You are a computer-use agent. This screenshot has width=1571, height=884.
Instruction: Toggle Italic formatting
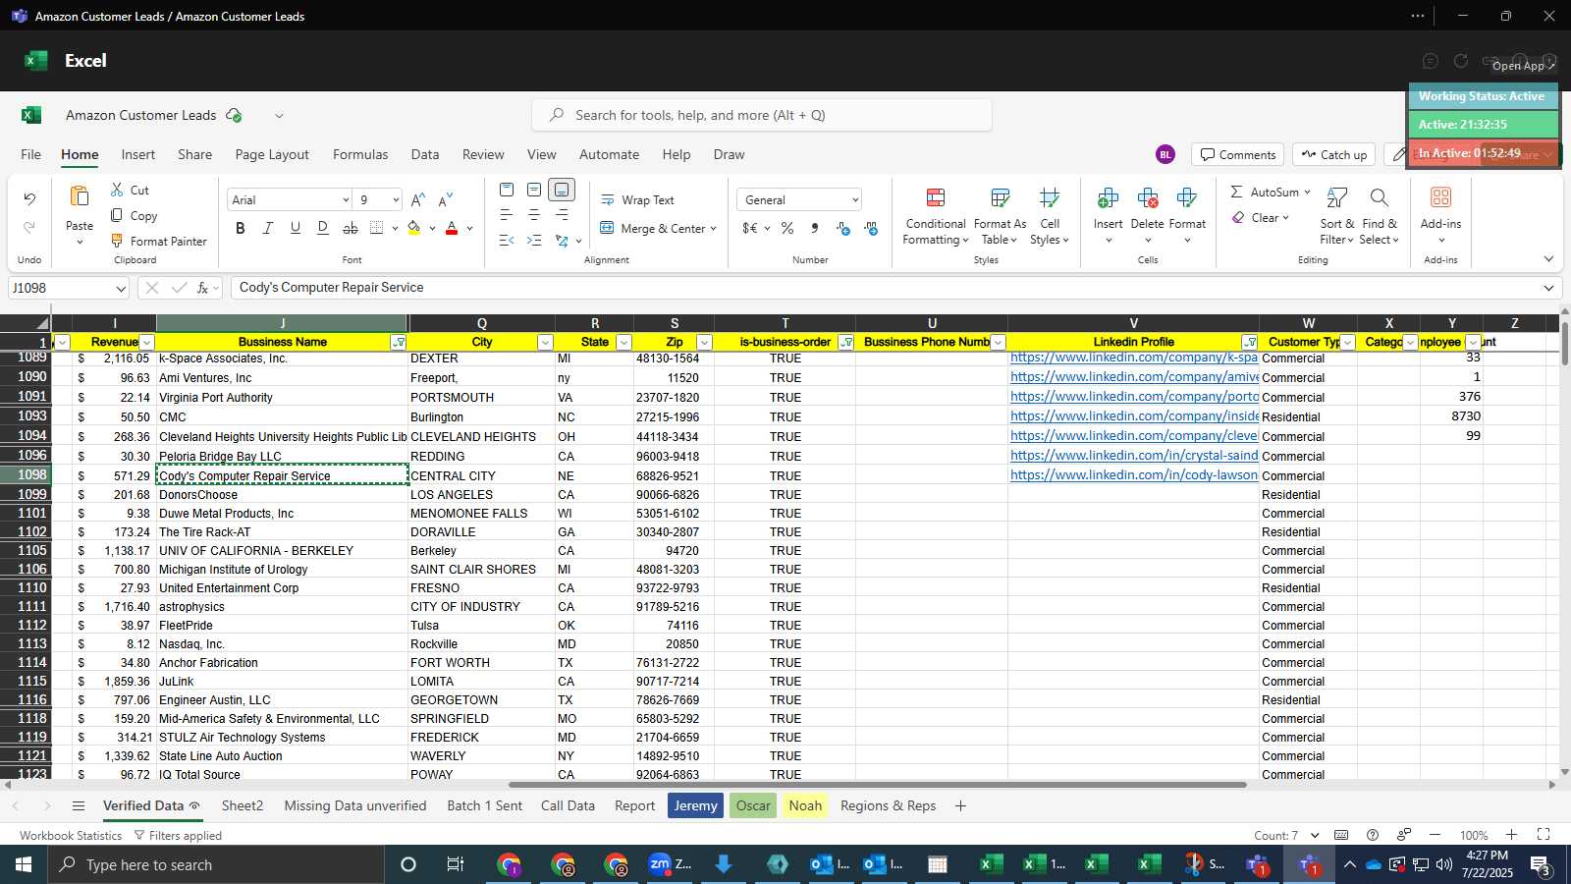(x=268, y=228)
